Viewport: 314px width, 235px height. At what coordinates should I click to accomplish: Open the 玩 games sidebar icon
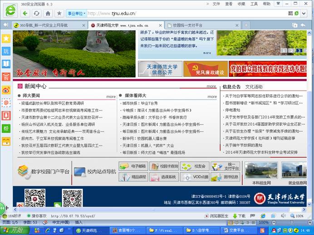tap(6, 51)
